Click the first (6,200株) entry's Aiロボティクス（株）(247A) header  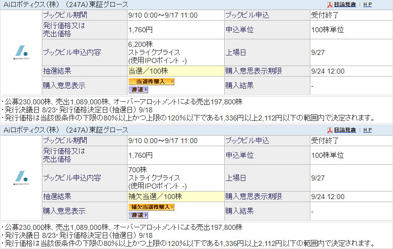(x=65, y=5)
